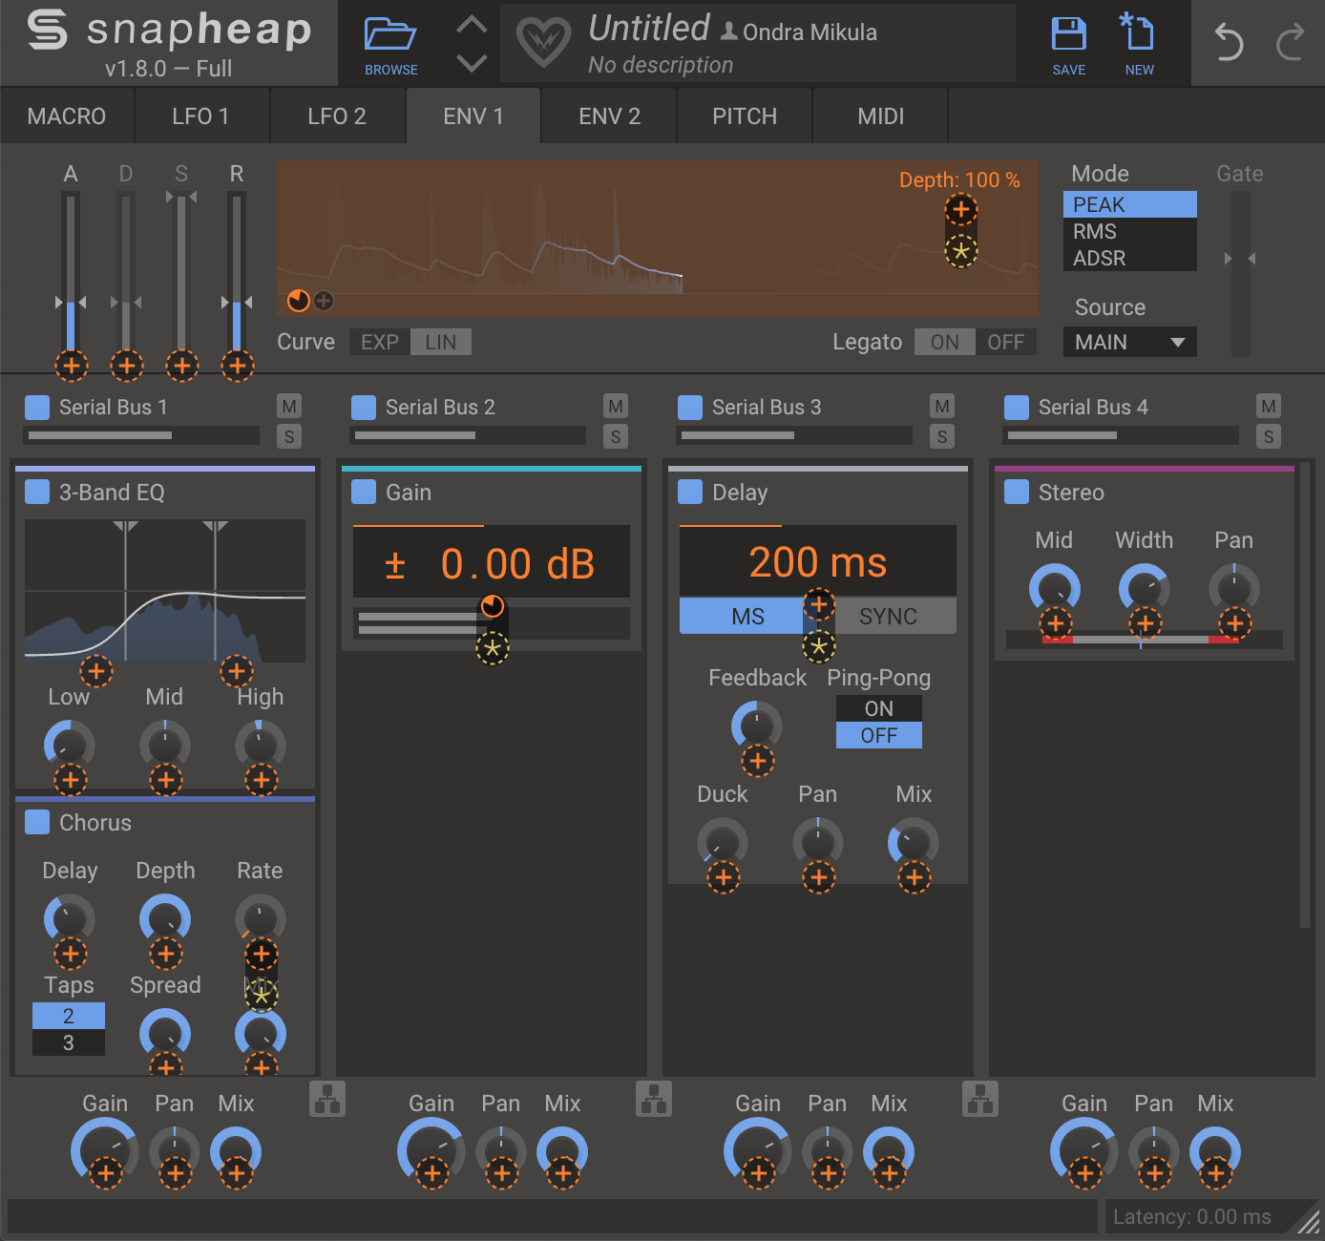Turn Legato ON

coord(945,342)
